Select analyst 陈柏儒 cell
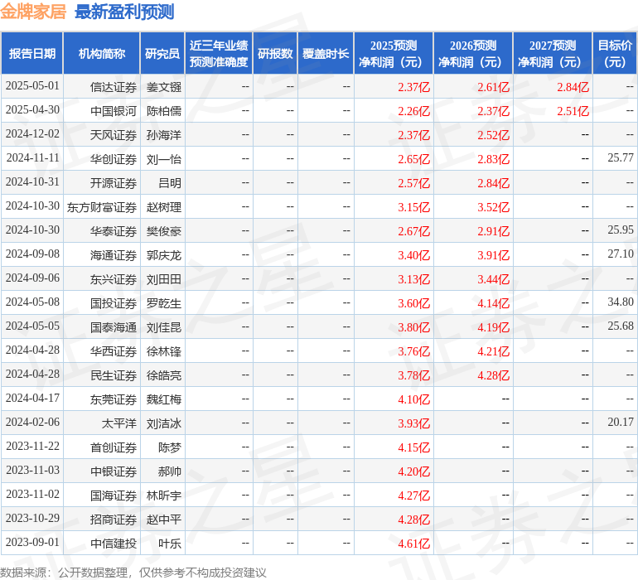 tap(164, 111)
